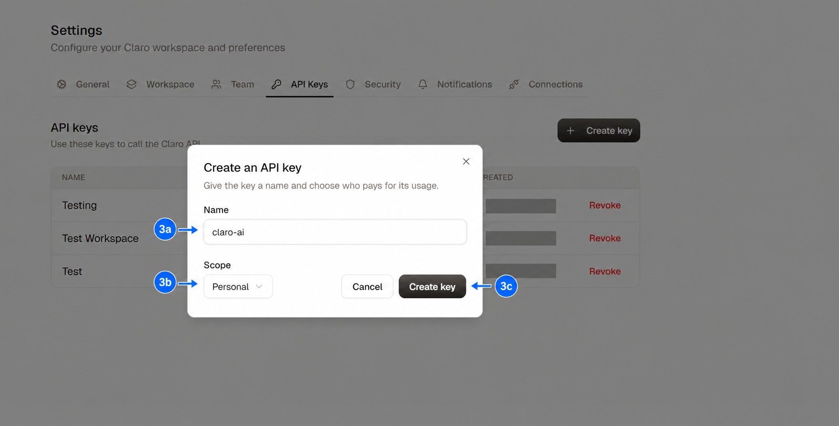This screenshot has height=426, width=839.
Task: Click the Name input field containing claro-ai
Action: click(335, 232)
